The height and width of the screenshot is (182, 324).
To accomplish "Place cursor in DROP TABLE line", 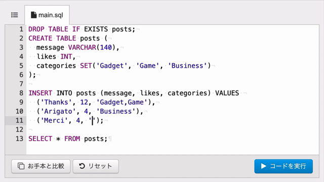I will 82,29.
